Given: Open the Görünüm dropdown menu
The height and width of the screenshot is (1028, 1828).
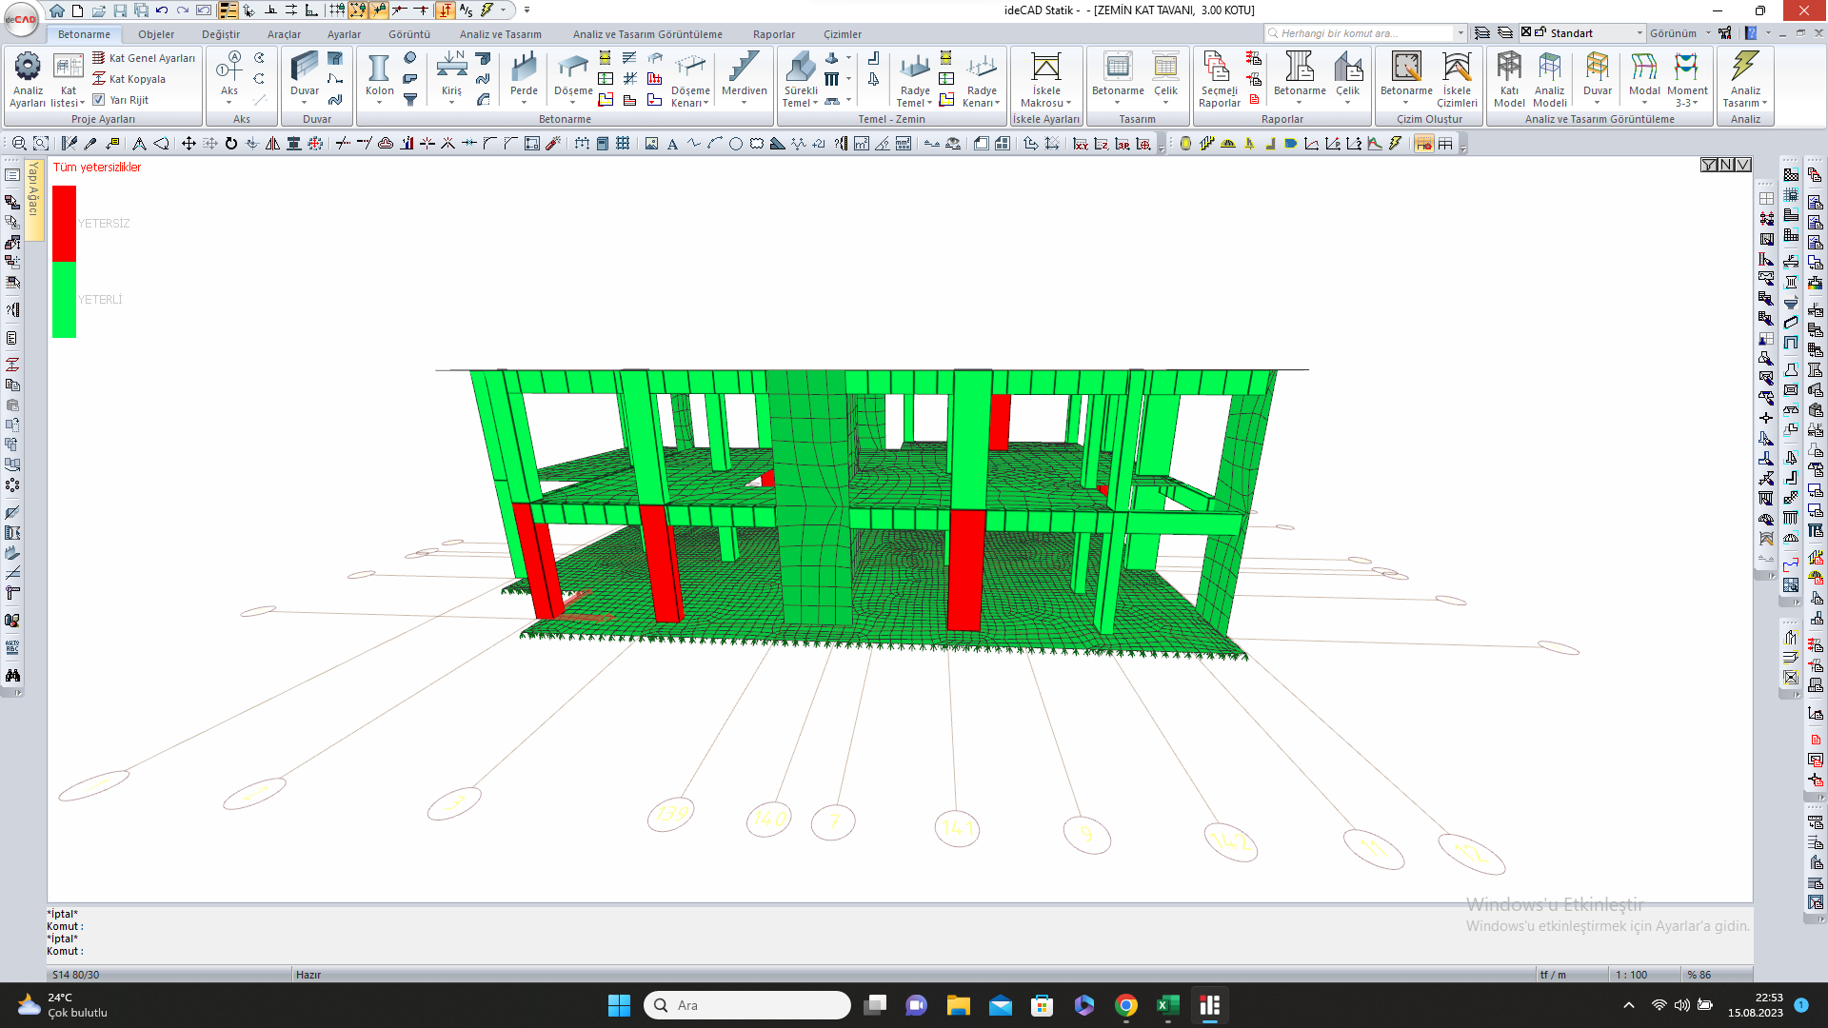Looking at the screenshot, I should coord(1680,32).
